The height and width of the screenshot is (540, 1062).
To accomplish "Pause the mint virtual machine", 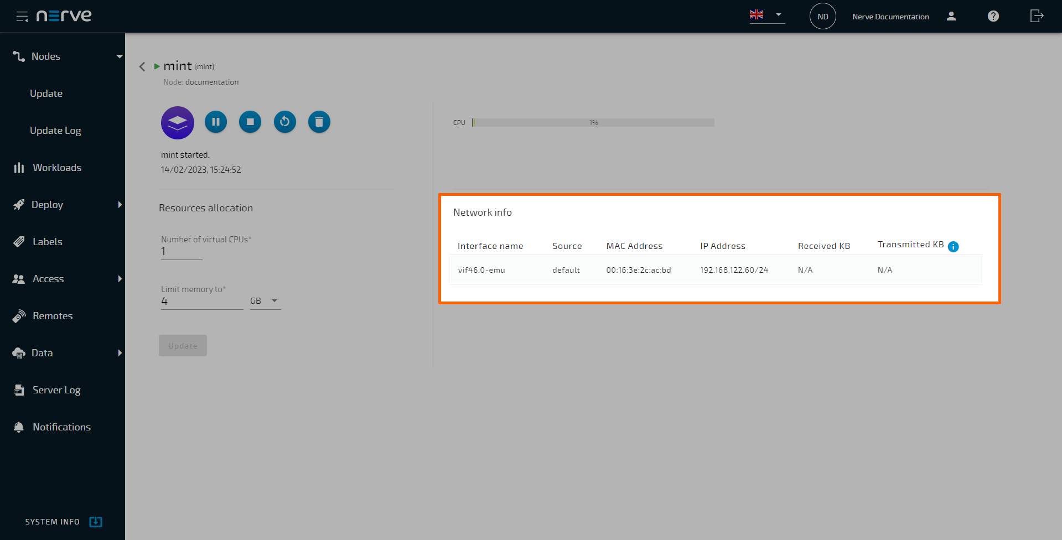I will (215, 122).
